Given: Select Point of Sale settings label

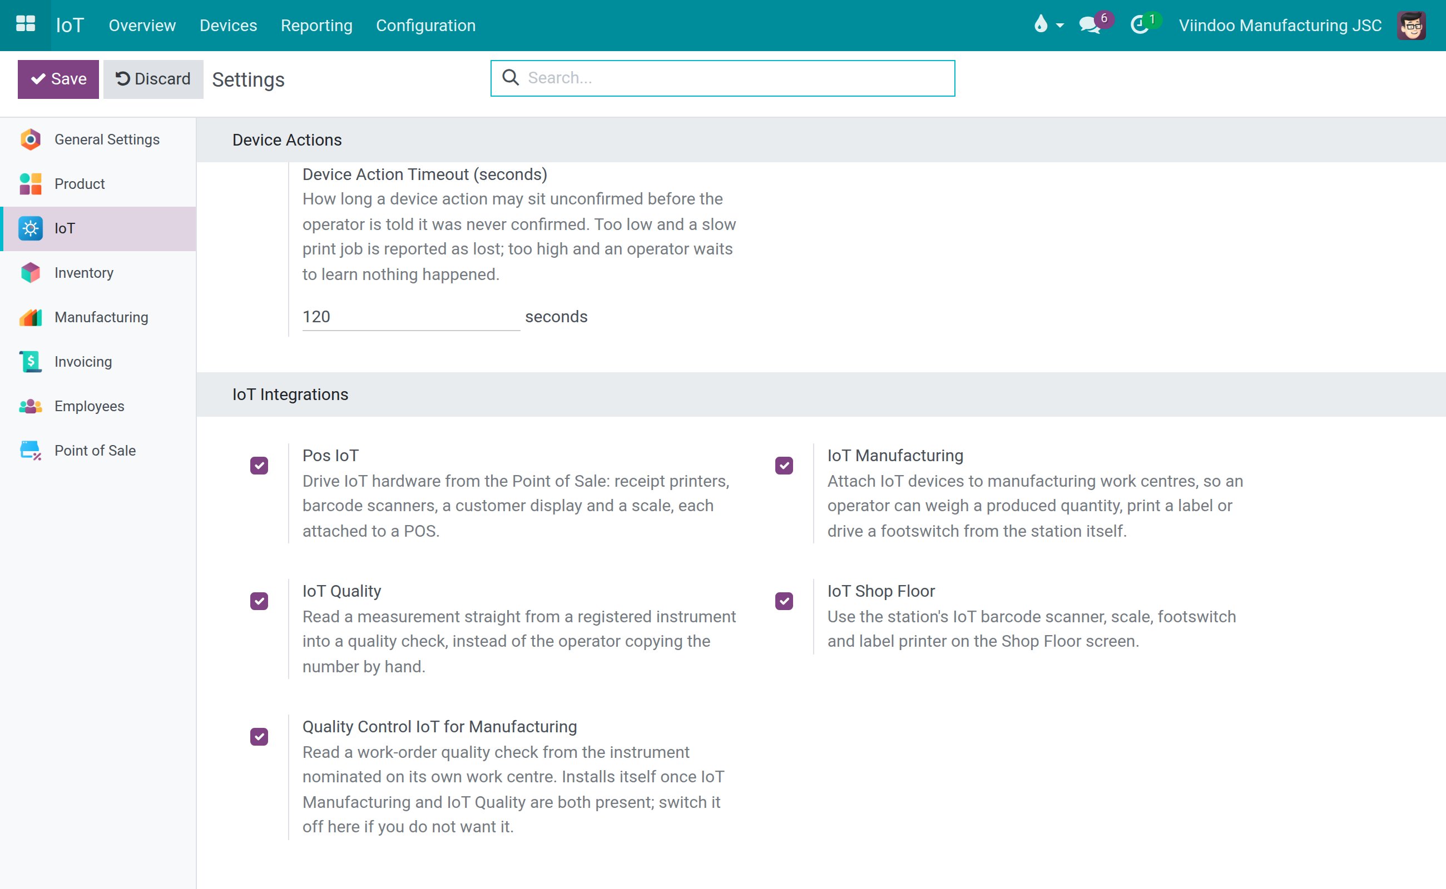Looking at the screenshot, I should (x=95, y=451).
